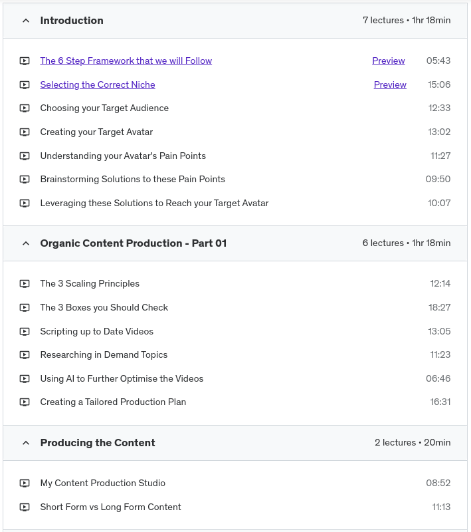The height and width of the screenshot is (532, 471).
Task: Click video icon beside Choosing your Target Audience
Action: pos(25,108)
